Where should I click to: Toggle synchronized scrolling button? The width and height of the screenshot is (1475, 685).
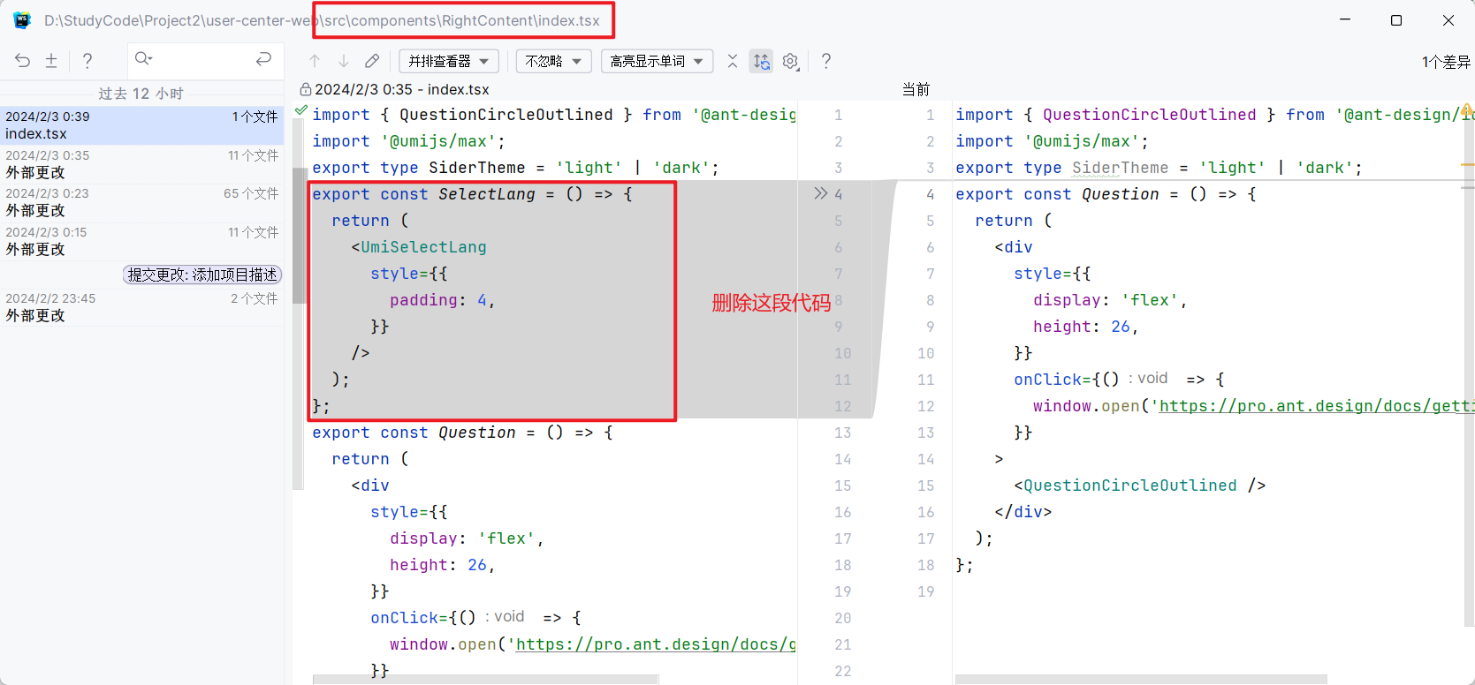click(x=761, y=61)
